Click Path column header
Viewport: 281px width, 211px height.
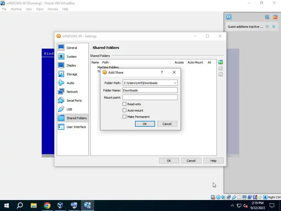tap(137, 62)
